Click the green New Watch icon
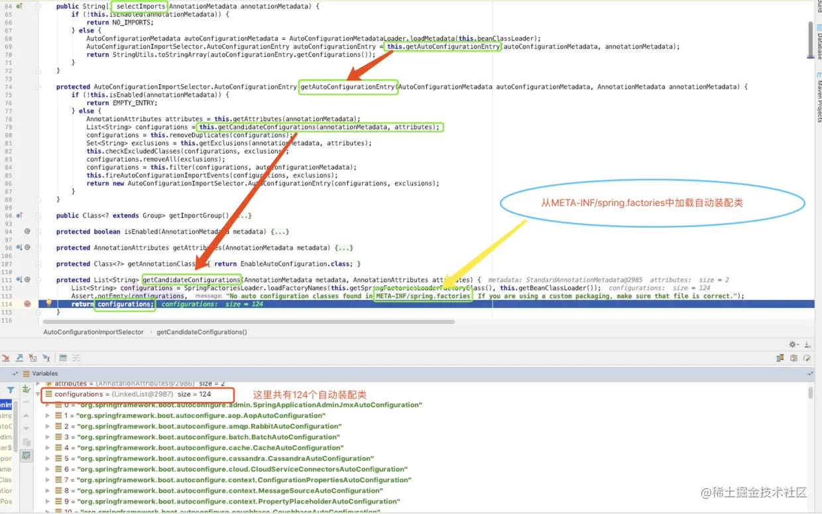 coord(27,390)
